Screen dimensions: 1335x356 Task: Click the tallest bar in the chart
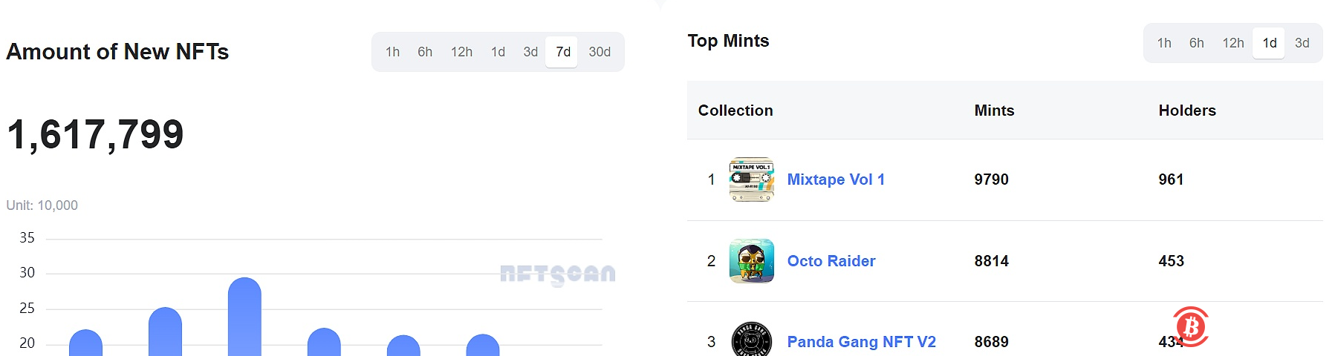[x=244, y=319]
